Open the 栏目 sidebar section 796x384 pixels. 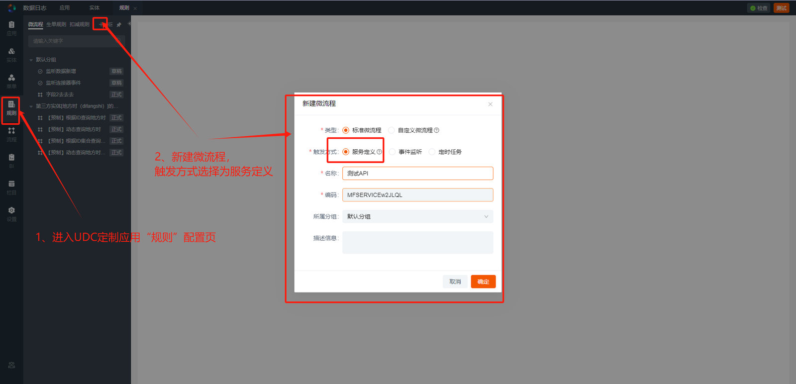coord(11,188)
